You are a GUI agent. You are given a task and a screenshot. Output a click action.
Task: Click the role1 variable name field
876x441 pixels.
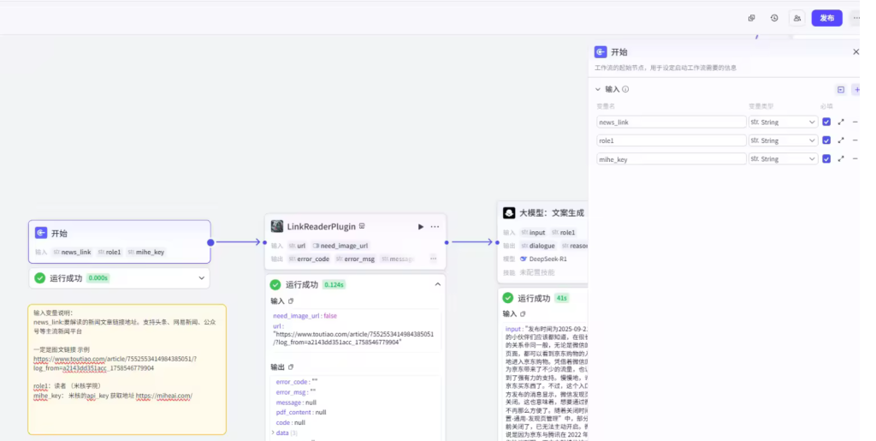(x=671, y=140)
